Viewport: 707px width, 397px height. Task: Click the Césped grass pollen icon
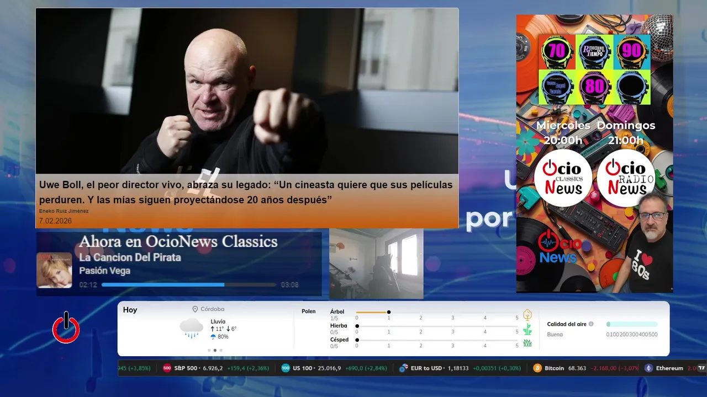click(x=527, y=342)
